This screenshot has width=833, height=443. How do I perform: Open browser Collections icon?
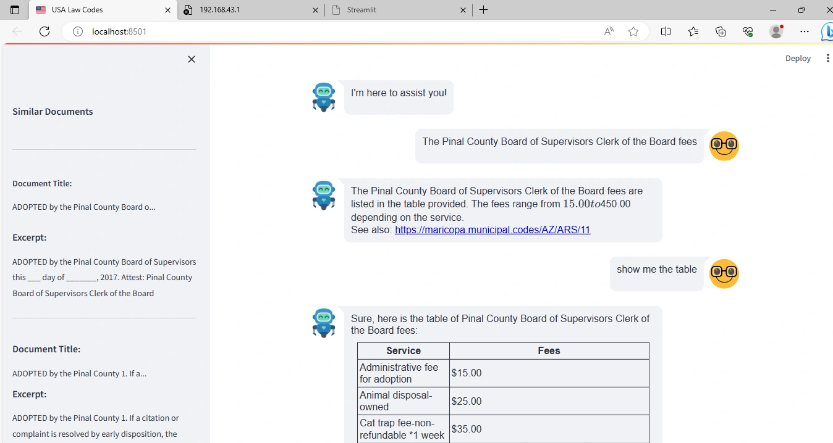pyautogui.click(x=721, y=31)
